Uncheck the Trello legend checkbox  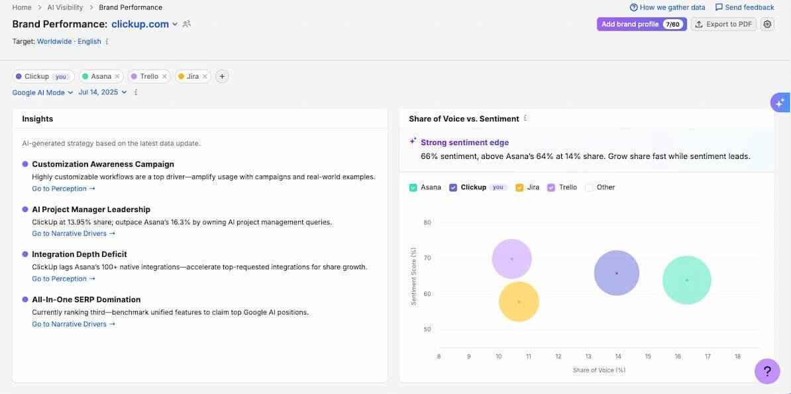551,187
